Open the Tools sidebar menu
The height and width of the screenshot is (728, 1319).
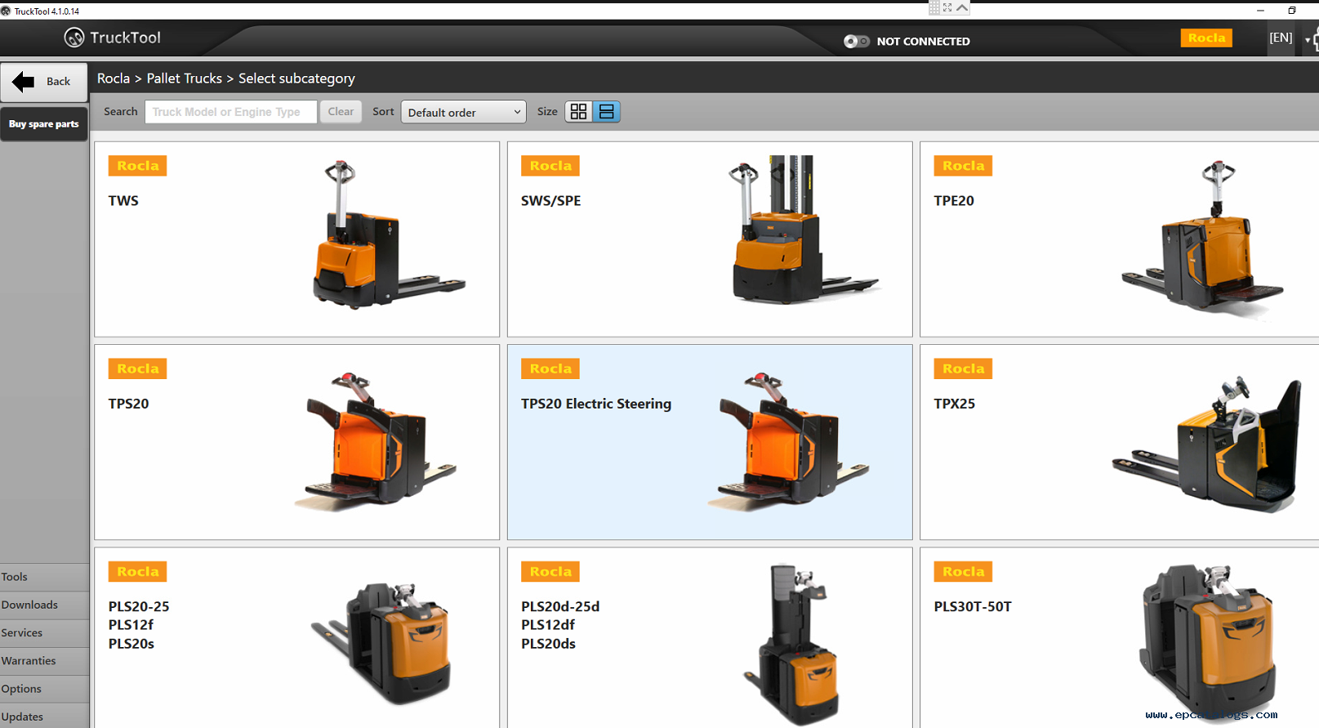coord(15,577)
